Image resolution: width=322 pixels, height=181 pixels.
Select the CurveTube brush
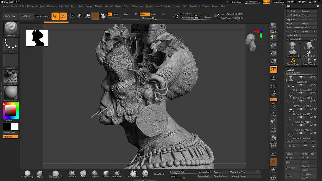[x=133, y=174]
